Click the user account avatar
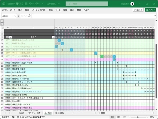 click(x=132, y=4)
